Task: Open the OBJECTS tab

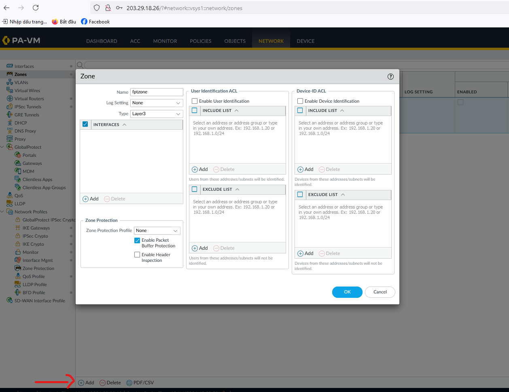Action: (235, 41)
